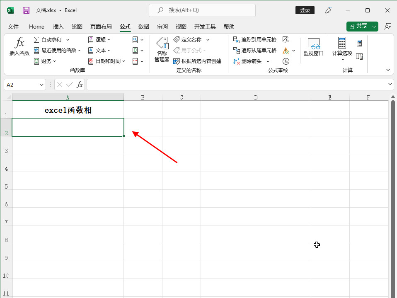Click Create from Selection (根据所选内容创建)
Image resolution: width=397 pixels, height=298 pixels.
197,61
